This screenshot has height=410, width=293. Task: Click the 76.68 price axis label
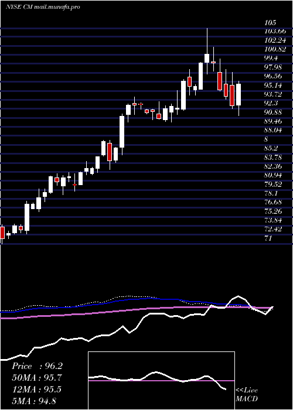pos(274,202)
